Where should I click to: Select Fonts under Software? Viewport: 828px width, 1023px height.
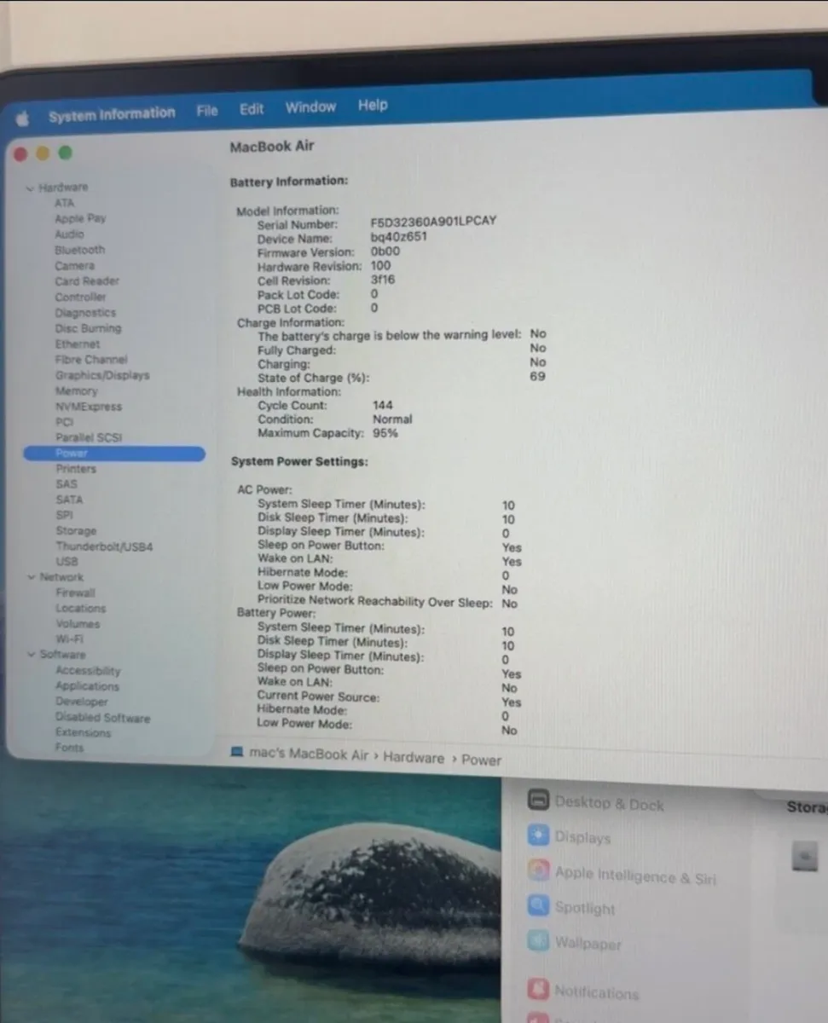pyautogui.click(x=69, y=748)
